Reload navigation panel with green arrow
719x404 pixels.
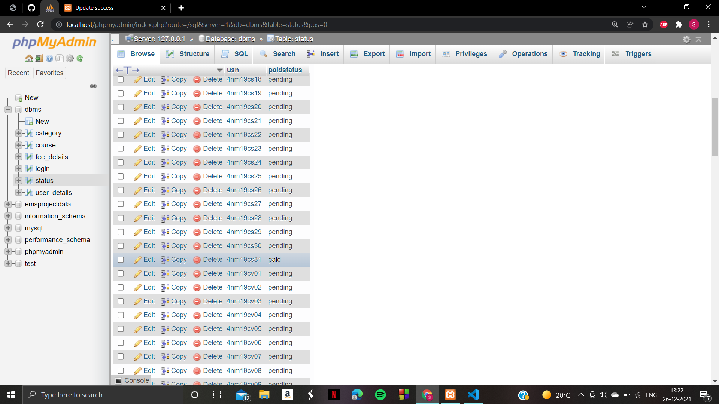coord(80,59)
